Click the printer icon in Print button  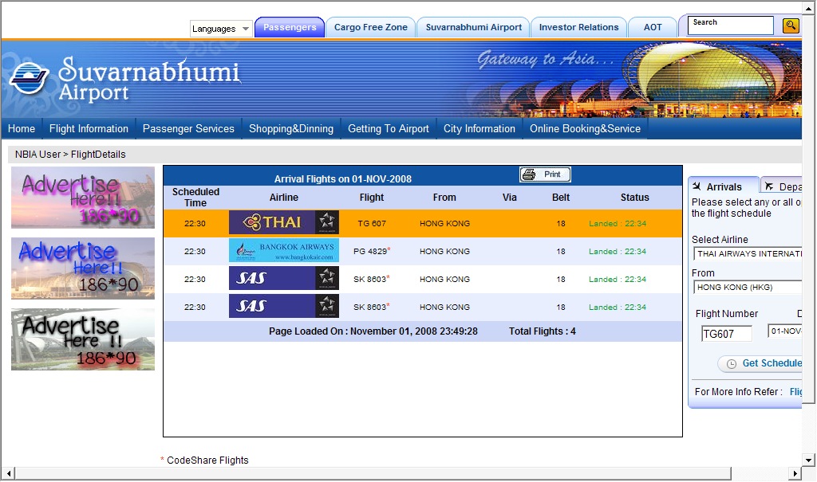(529, 175)
